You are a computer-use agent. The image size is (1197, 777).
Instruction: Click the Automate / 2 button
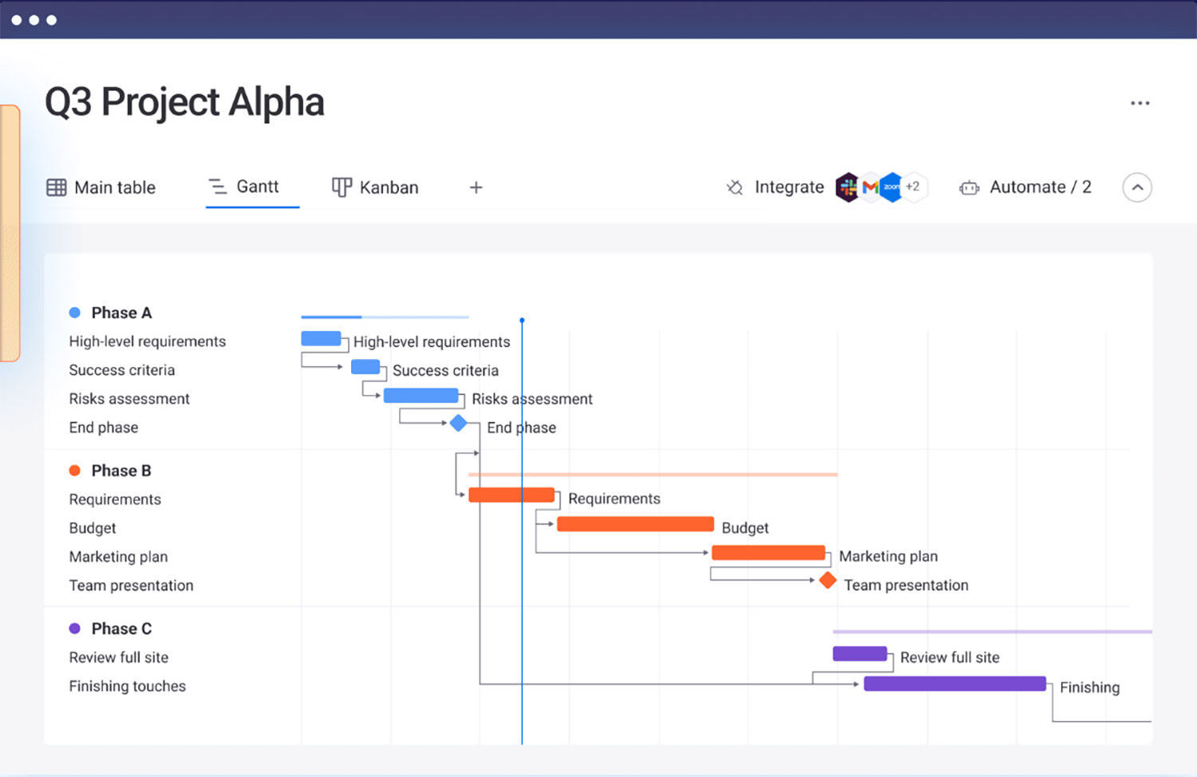[x=1040, y=187]
